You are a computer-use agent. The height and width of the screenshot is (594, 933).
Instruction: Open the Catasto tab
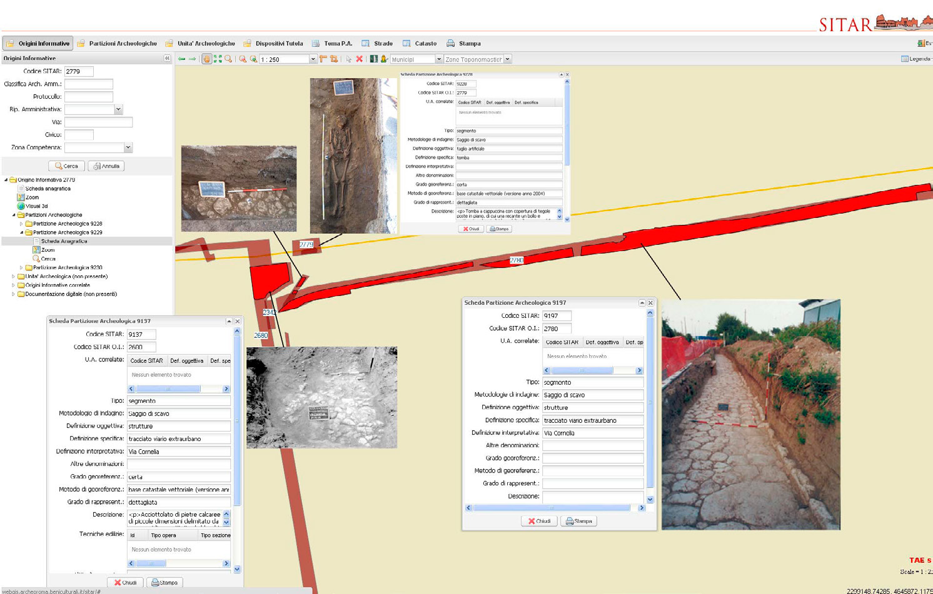coord(420,43)
